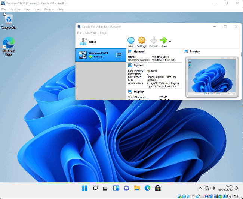This screenshot has height=199, width=243.
Task: Click the VM preview thumbnail
Action: pyautogui.click(x=212, y=77)
